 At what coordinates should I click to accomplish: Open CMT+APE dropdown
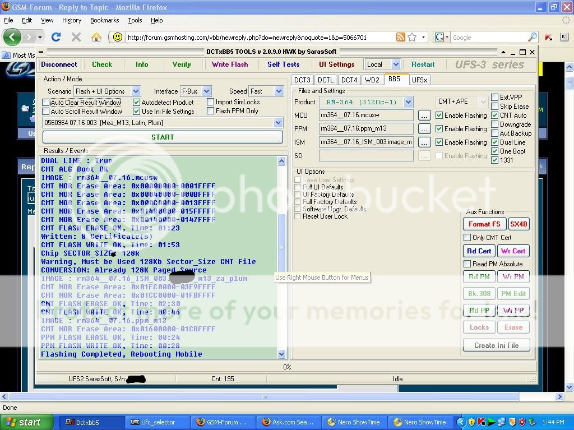click(483, 101)
